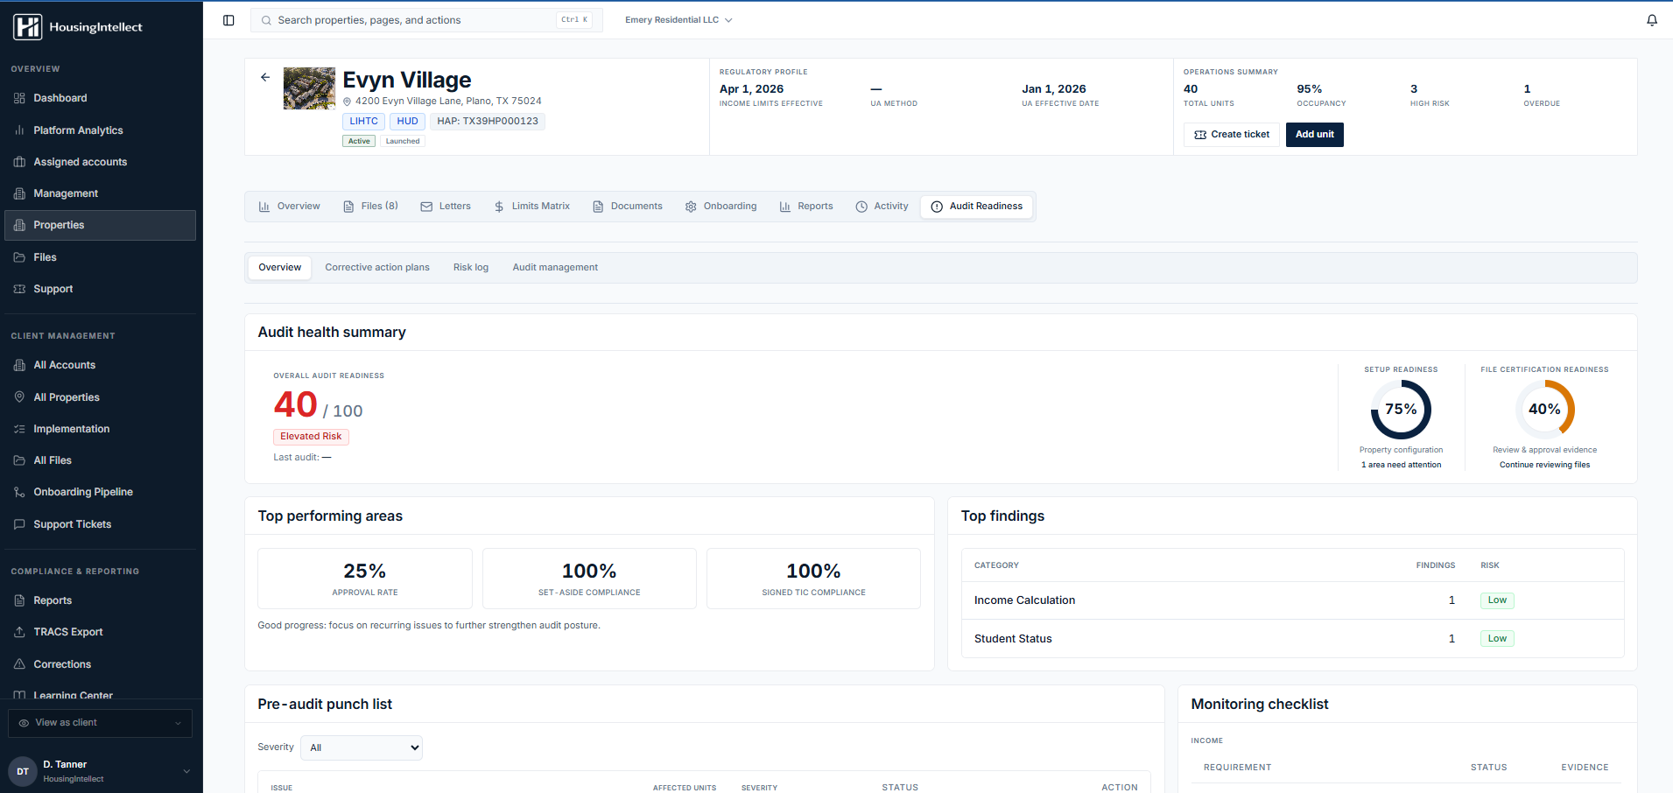Click the back arrow beside Evyn Village

pos(265,77)
